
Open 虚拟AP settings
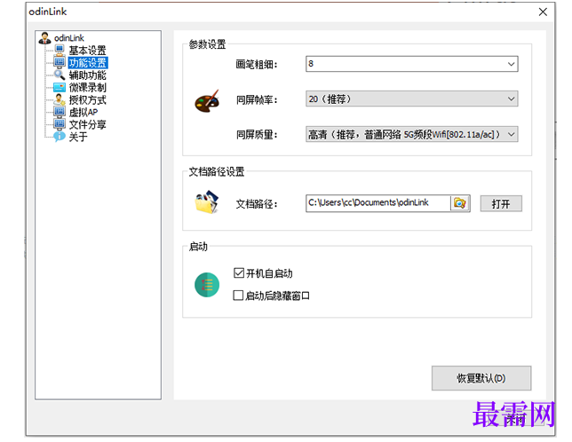tap(83, 112)
